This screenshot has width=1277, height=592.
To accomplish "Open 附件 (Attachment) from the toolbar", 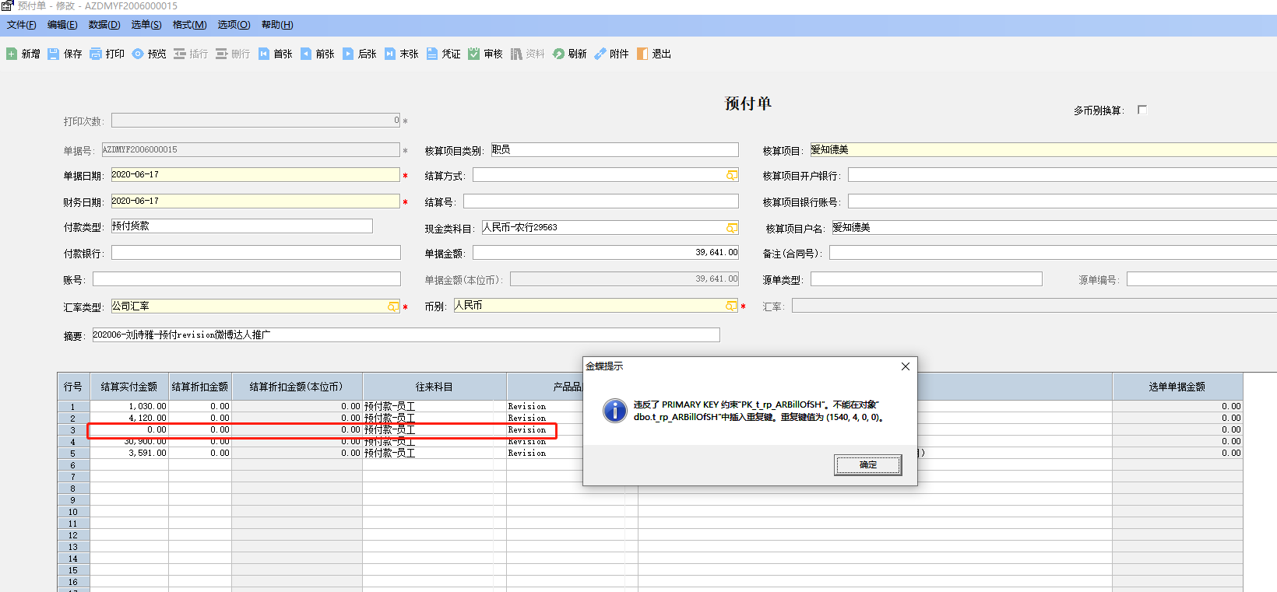I will pyautogui.click(x=611, y=54).
